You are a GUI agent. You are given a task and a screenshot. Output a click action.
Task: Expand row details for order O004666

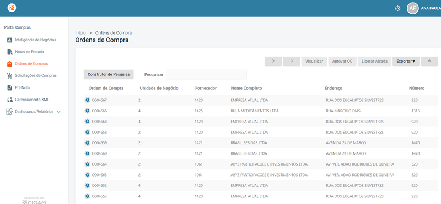pyautogui.click(x=88, y=111)
